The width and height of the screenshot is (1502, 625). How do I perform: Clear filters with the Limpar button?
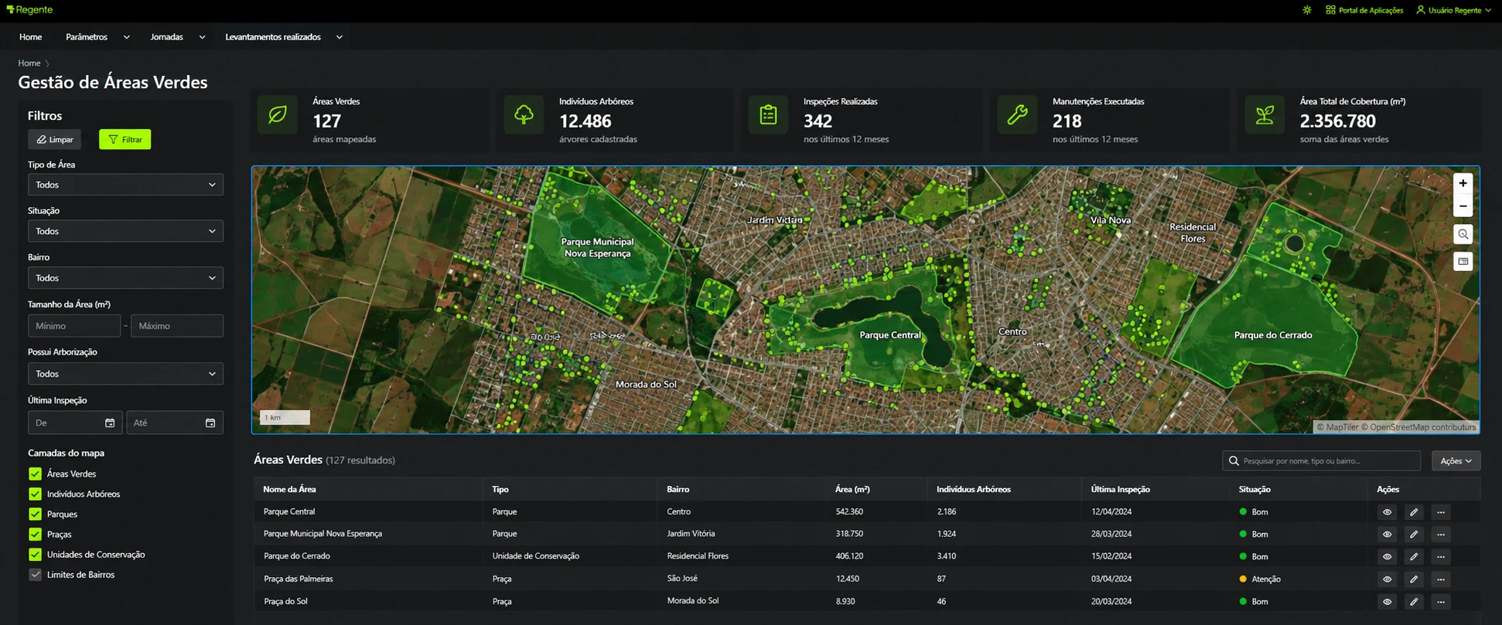[x=54, y=139]
